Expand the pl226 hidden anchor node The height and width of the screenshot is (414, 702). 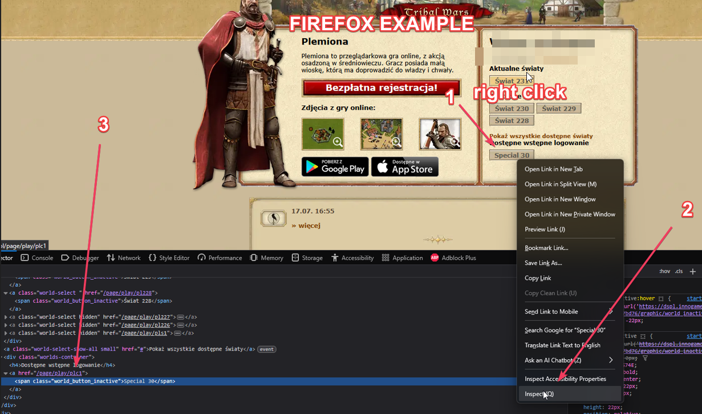pos(6,325)
